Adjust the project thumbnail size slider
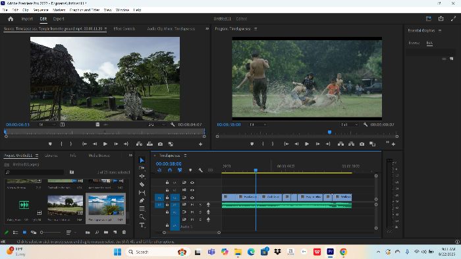Image resolution: width=461 pixels, height=259 pixels. [51, 232]
